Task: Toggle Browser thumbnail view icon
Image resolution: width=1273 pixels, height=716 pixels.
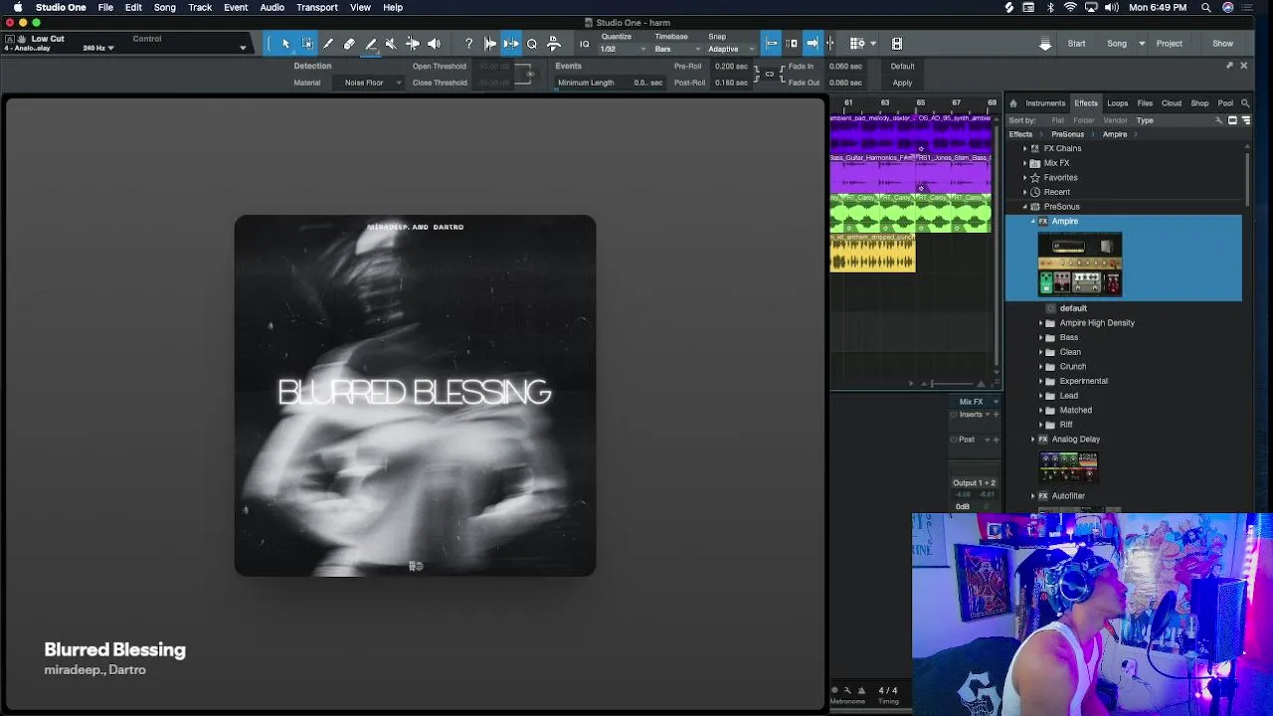Action: click(1232, 120)
